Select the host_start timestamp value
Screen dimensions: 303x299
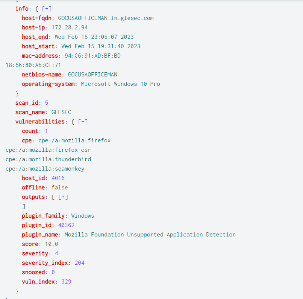click(x=101, y=46)
